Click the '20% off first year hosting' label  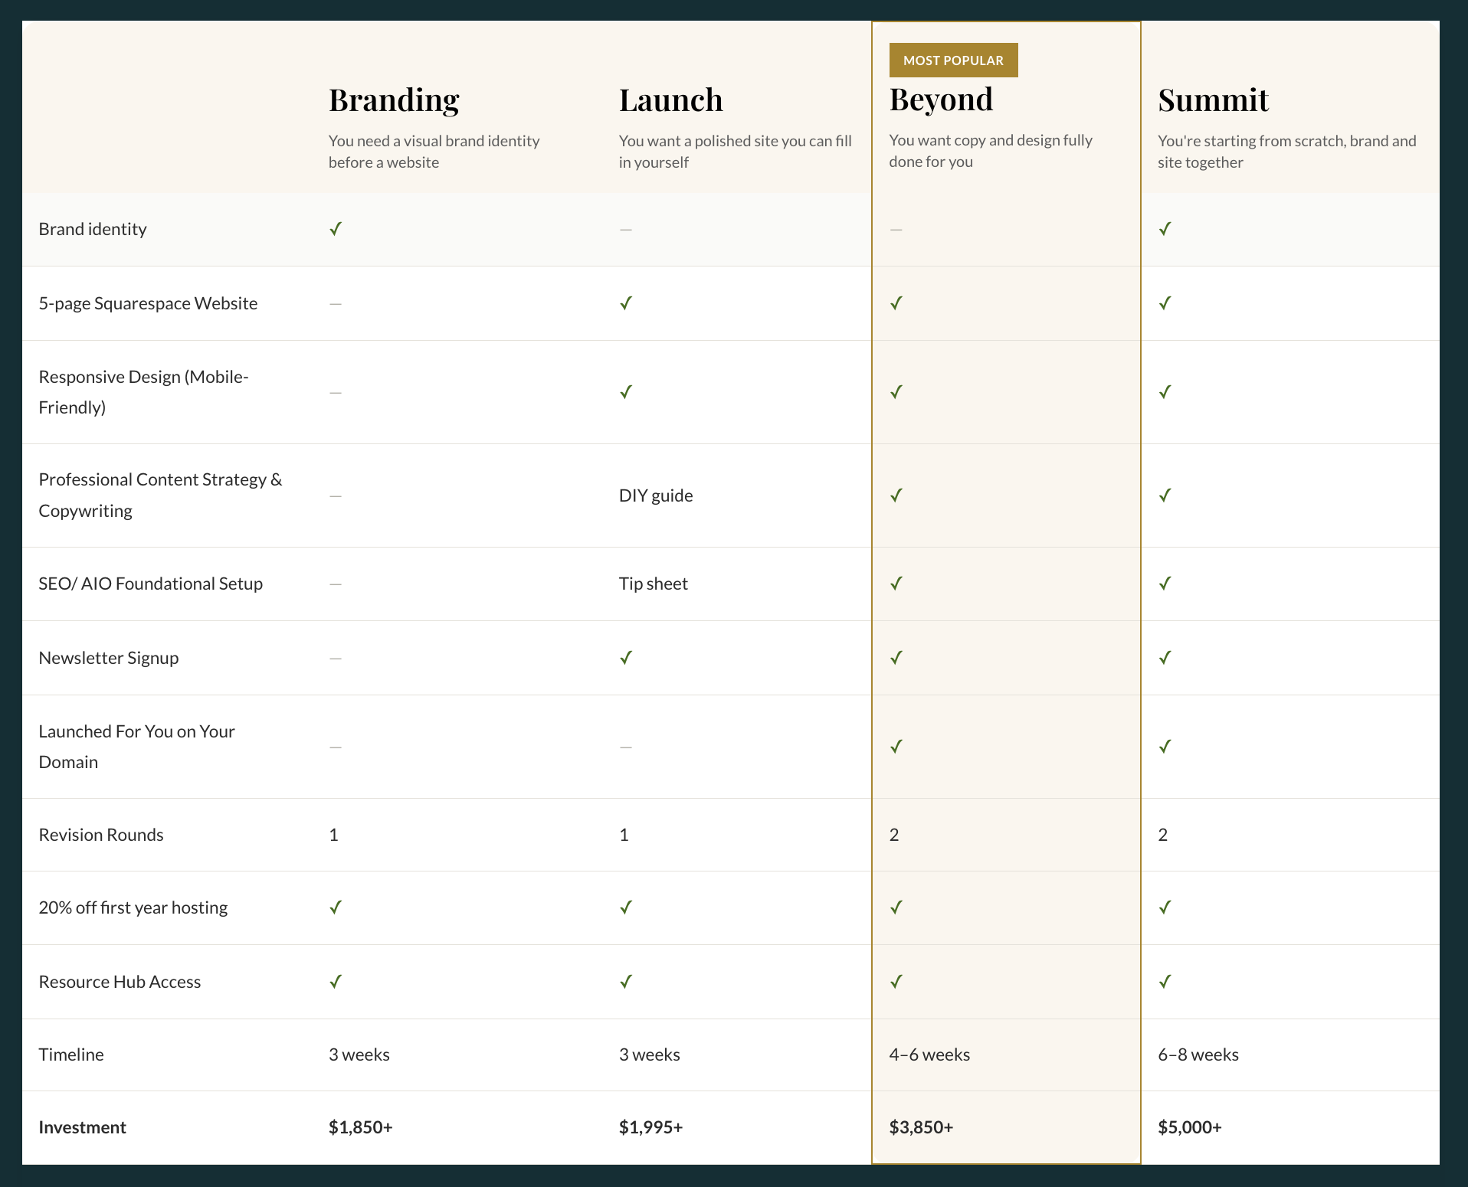point(133,907)
